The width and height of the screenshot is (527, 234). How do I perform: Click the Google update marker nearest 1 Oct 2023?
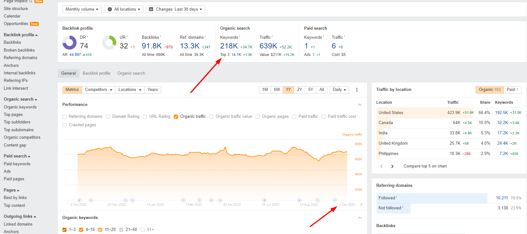click(335, 200)
